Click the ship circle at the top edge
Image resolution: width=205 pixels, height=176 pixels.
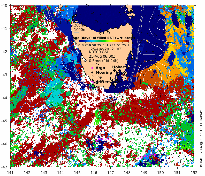click(87, 6)
